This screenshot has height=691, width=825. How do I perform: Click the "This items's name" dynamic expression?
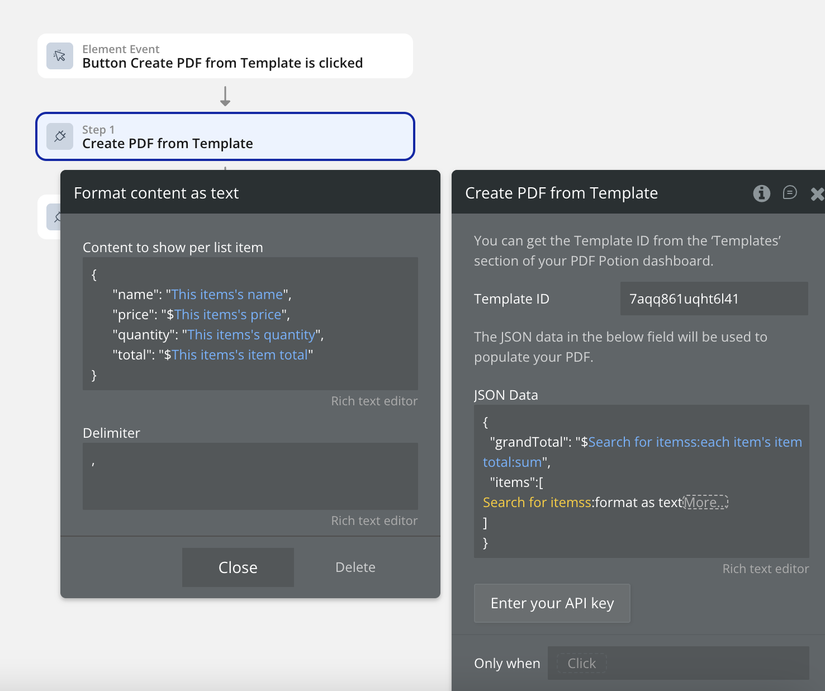point(227,295)
